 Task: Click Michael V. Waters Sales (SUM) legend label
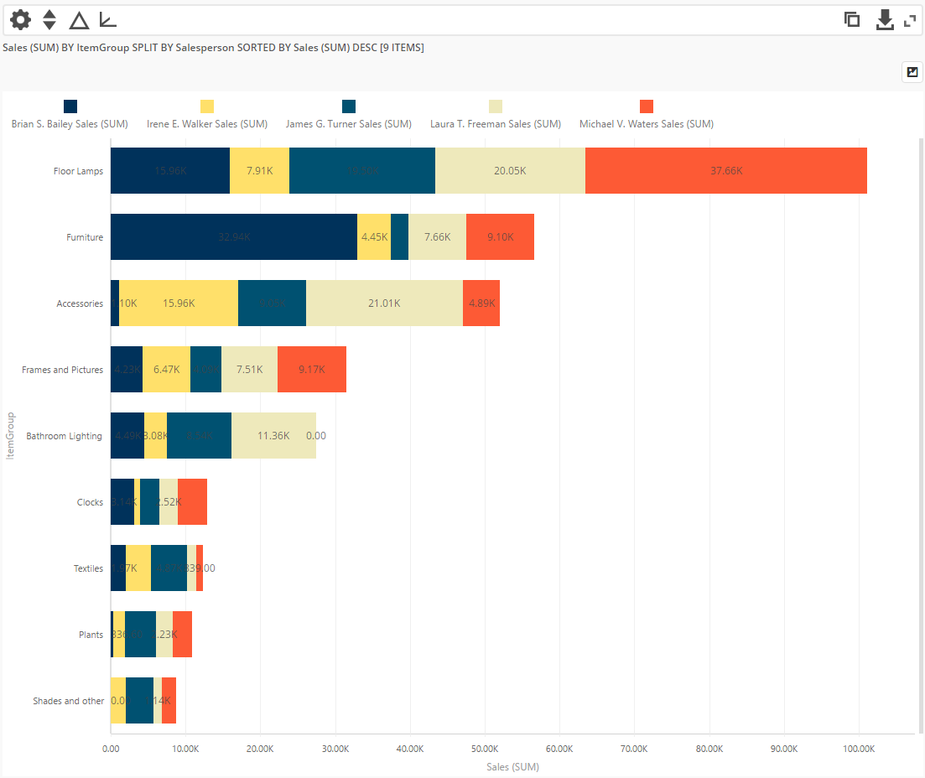(647, 124)
